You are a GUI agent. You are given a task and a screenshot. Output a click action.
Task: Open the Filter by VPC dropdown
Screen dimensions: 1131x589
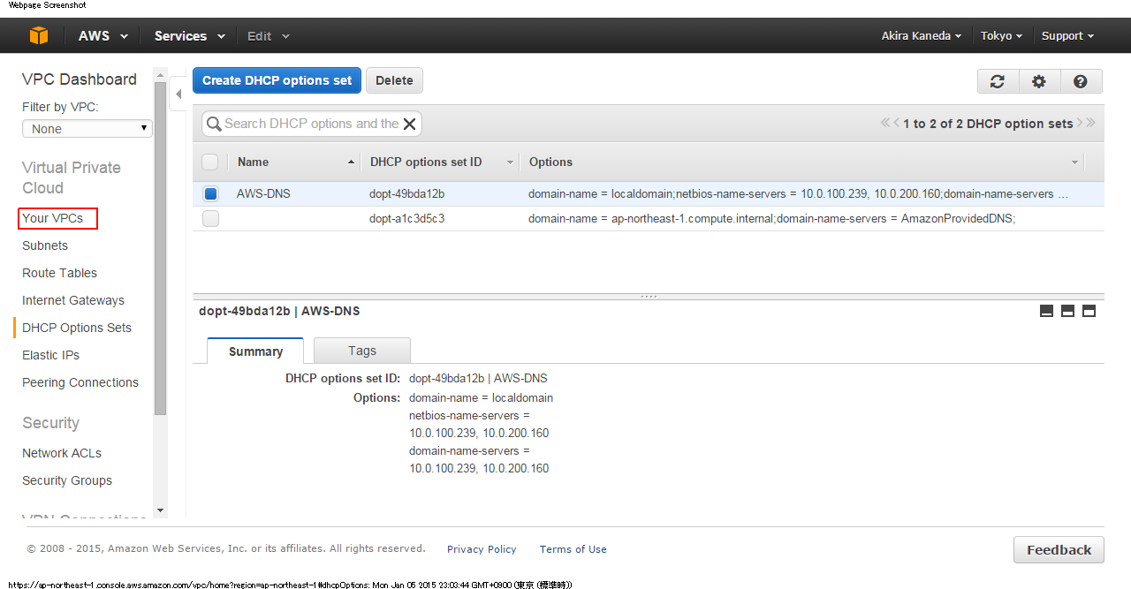tap(87, 129)
